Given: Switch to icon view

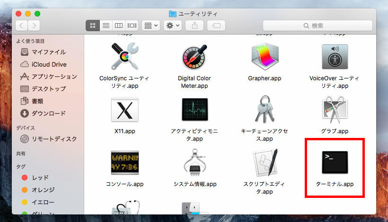Looking at the screenshot, I should (x=93, y=26).
